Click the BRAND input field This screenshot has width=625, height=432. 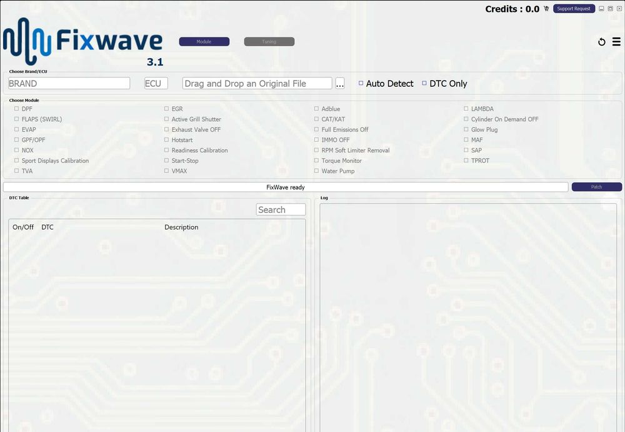click(x=69, y=83)
